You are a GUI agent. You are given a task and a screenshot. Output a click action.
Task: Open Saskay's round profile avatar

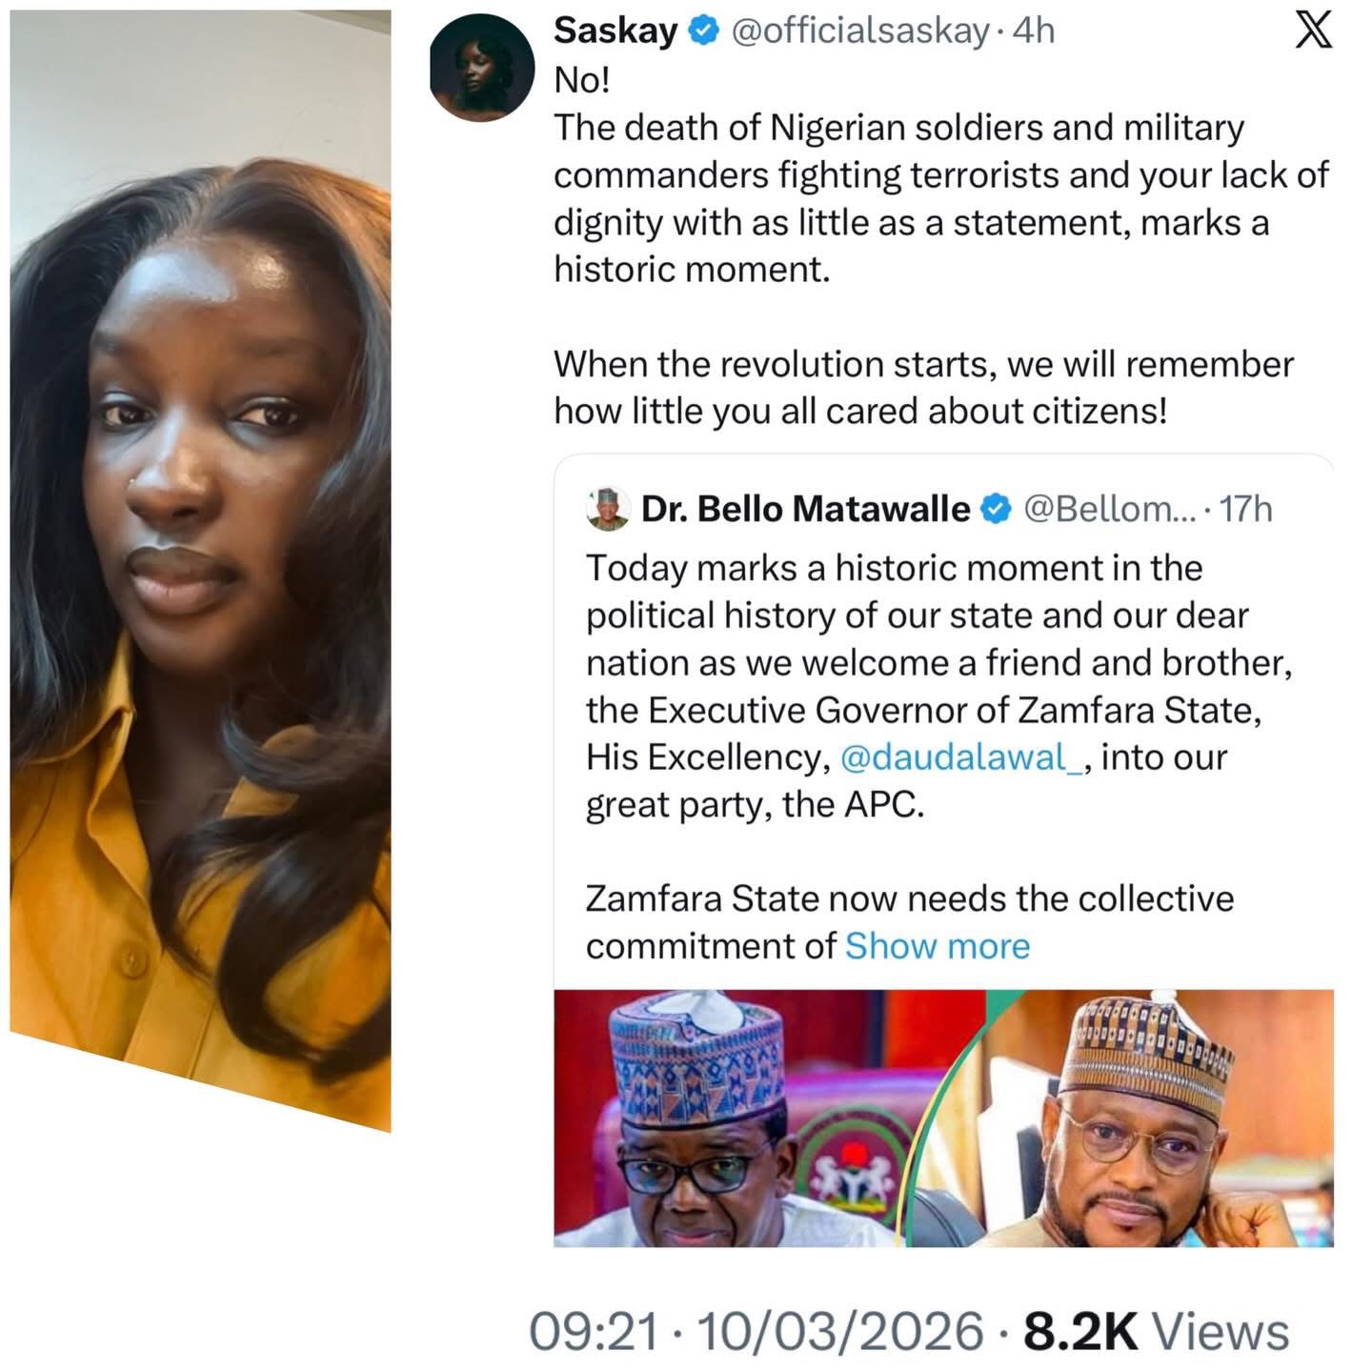482,69
